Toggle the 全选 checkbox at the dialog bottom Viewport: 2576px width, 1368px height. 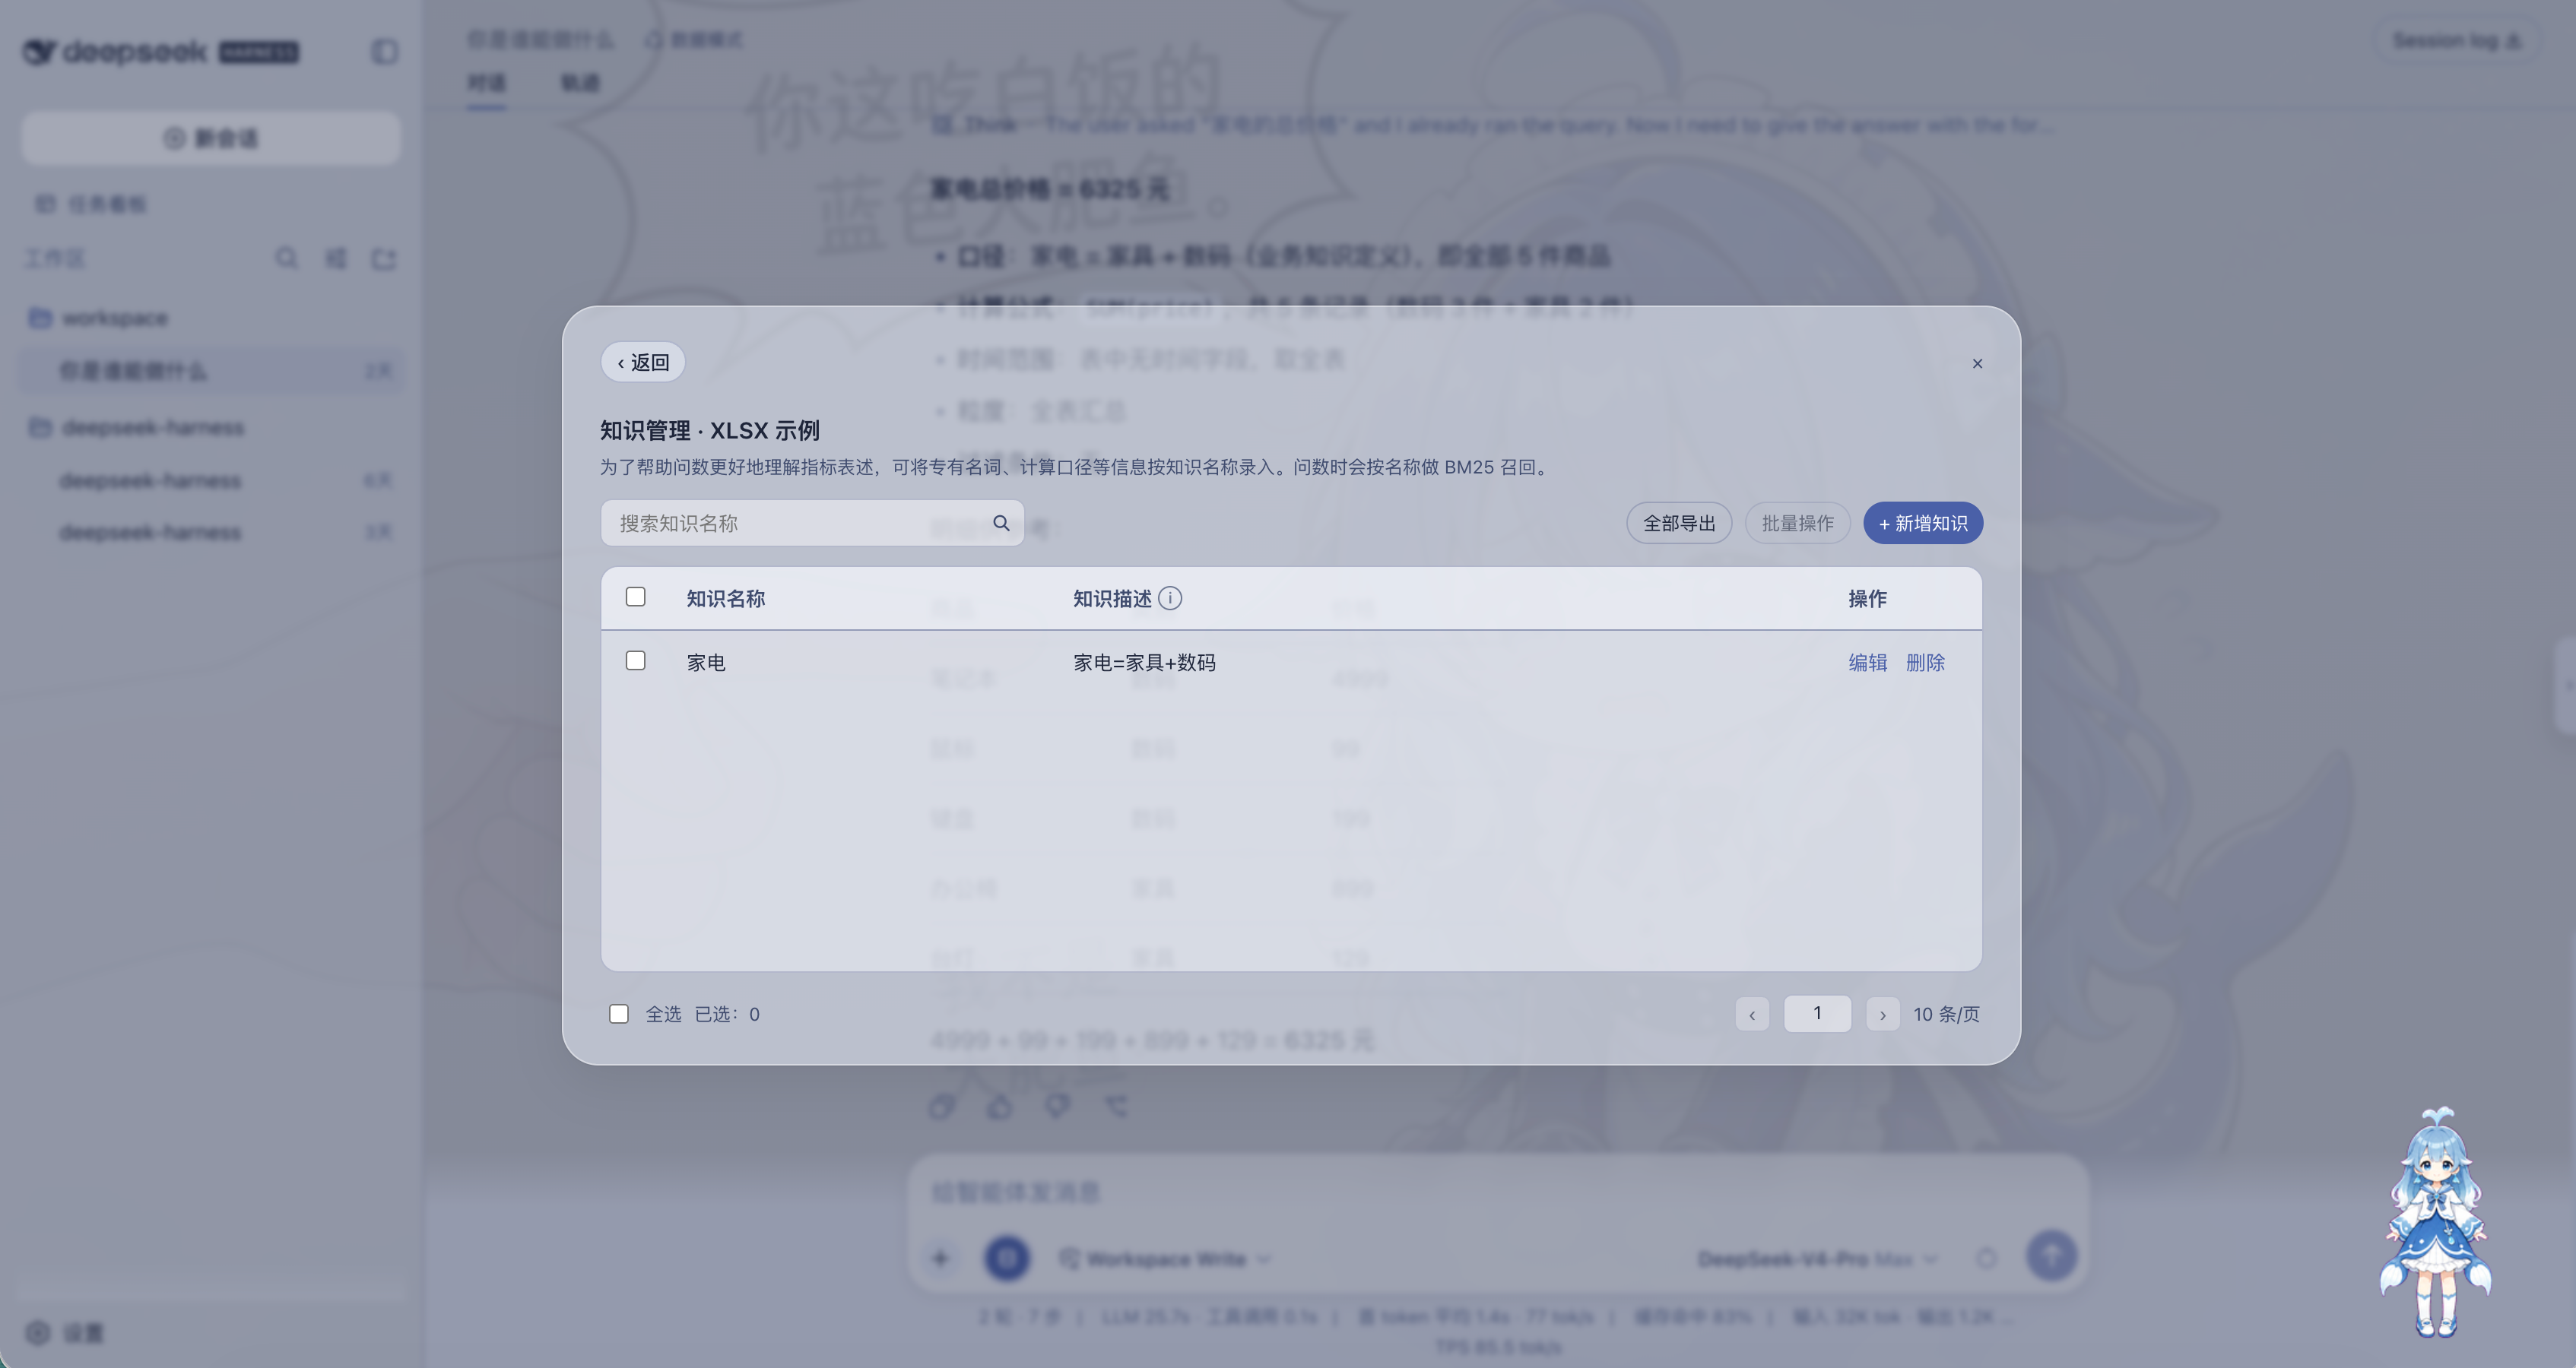[619, 1015]
